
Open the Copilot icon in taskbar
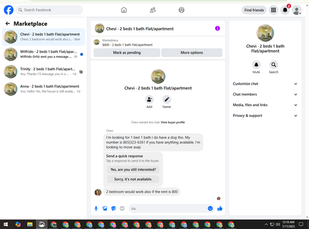pos(18,224)
